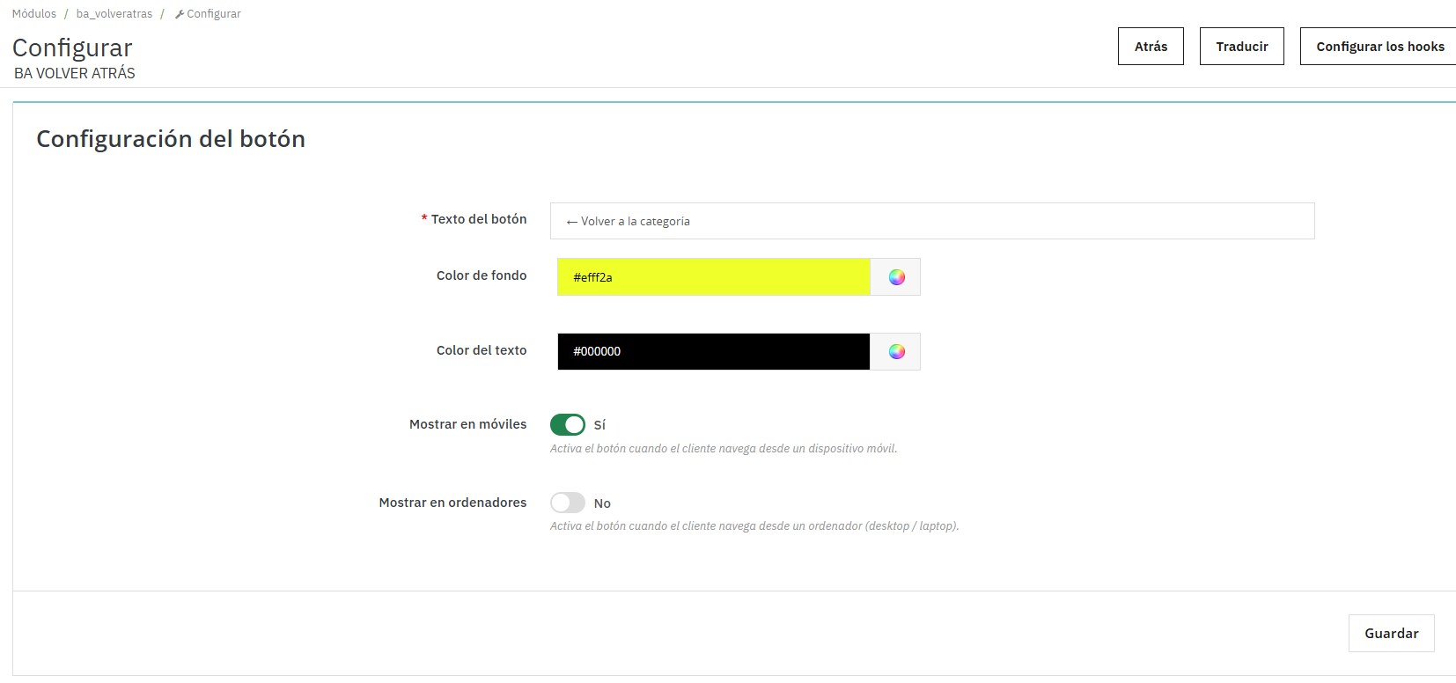Click the Sí label beside the mobile switch

[x=599, y=425]
